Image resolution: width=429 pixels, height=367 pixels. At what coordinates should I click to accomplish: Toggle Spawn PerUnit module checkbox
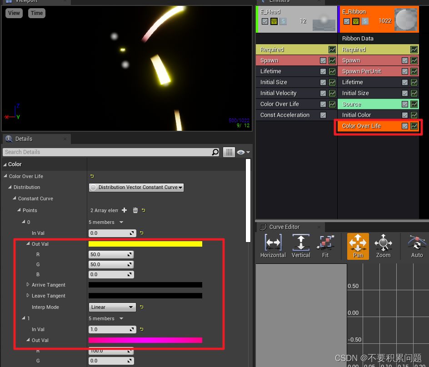coord(405,71)
